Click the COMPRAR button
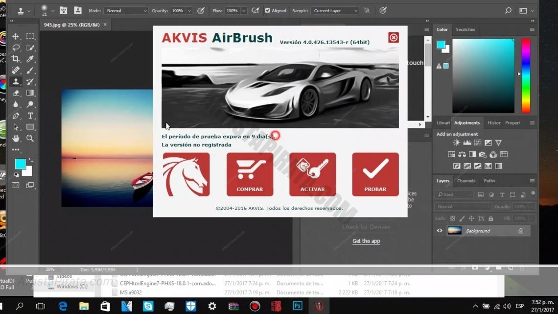Image resolution: width=558 pixels, height=314 pixels. click(x=250, y=174)
